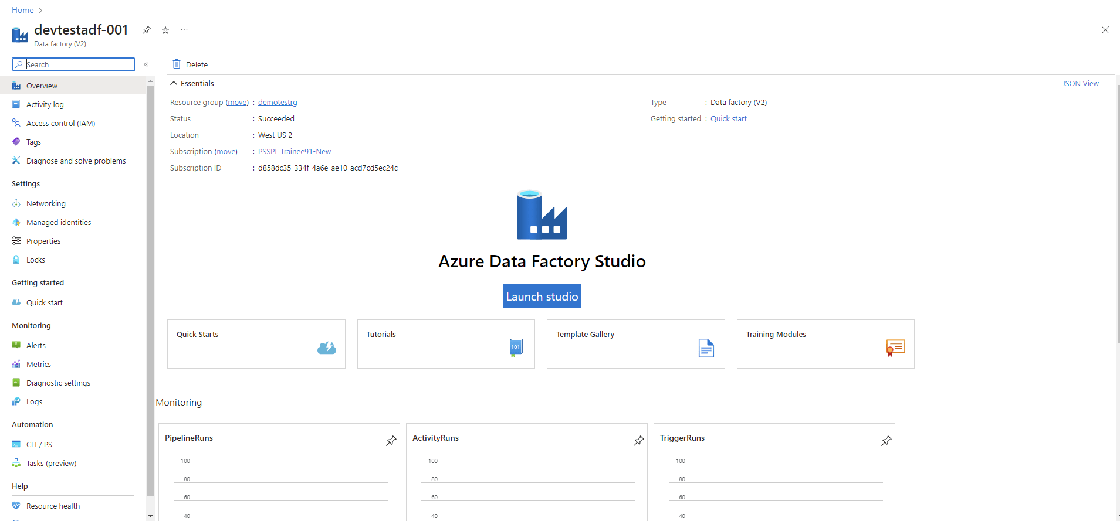Open Managed identities settings

point(59,223)
